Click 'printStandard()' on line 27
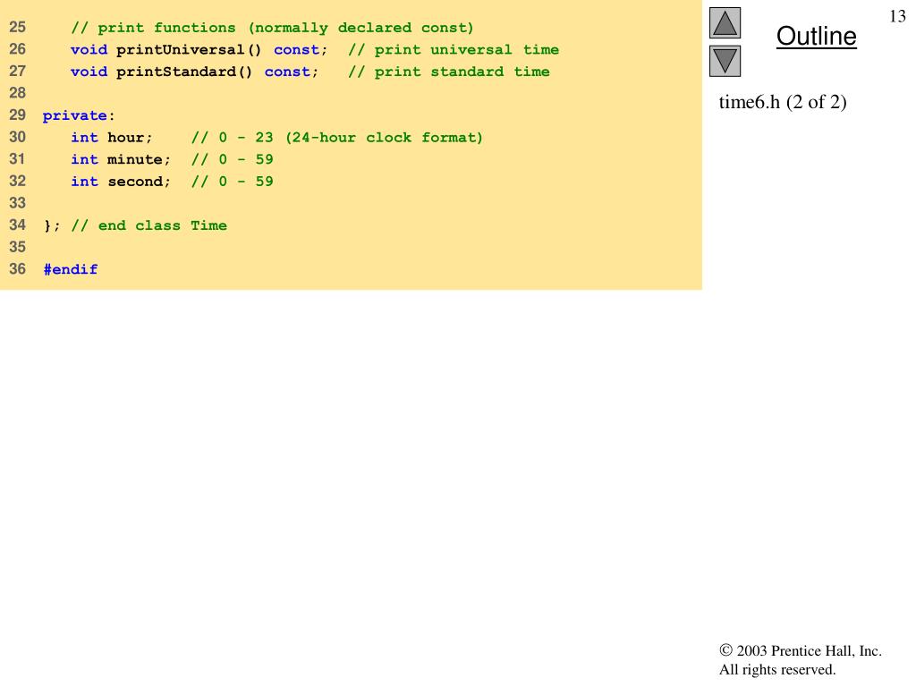The image size is (916, 687). click(184, 72)
